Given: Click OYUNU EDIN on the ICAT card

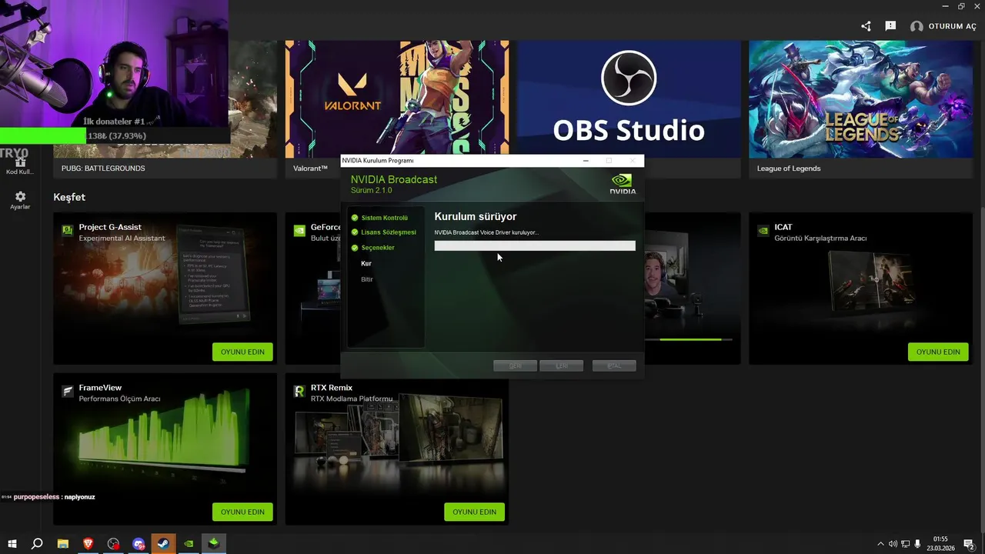Looking at the screenshot, I should click(x=938, y=352).
